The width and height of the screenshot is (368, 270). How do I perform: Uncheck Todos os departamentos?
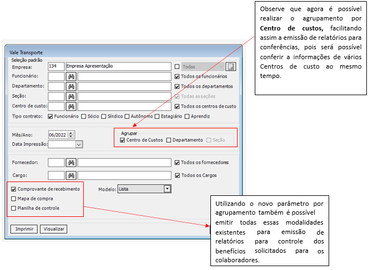click(177, 86)
